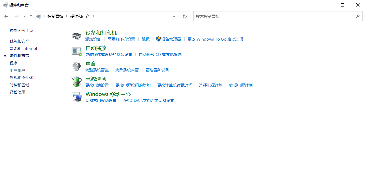Click 自动播放 CD 或其他媒体
This screenshot has width=366, height=193.
click(160, 55)
